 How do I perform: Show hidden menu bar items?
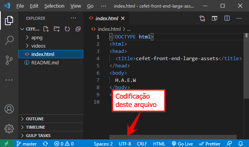103,6
